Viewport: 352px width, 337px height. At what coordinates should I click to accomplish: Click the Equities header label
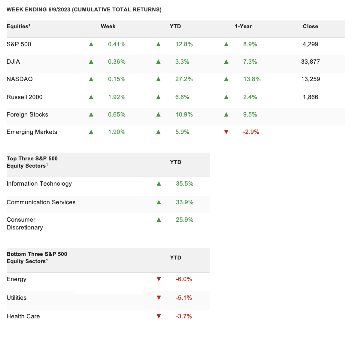(x=18, y=26)
